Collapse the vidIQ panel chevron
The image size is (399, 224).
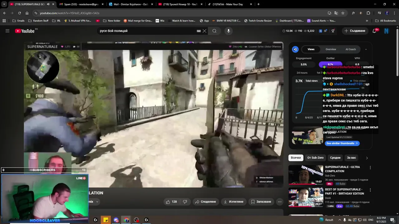pyautogui.click(x=366, y=49)
